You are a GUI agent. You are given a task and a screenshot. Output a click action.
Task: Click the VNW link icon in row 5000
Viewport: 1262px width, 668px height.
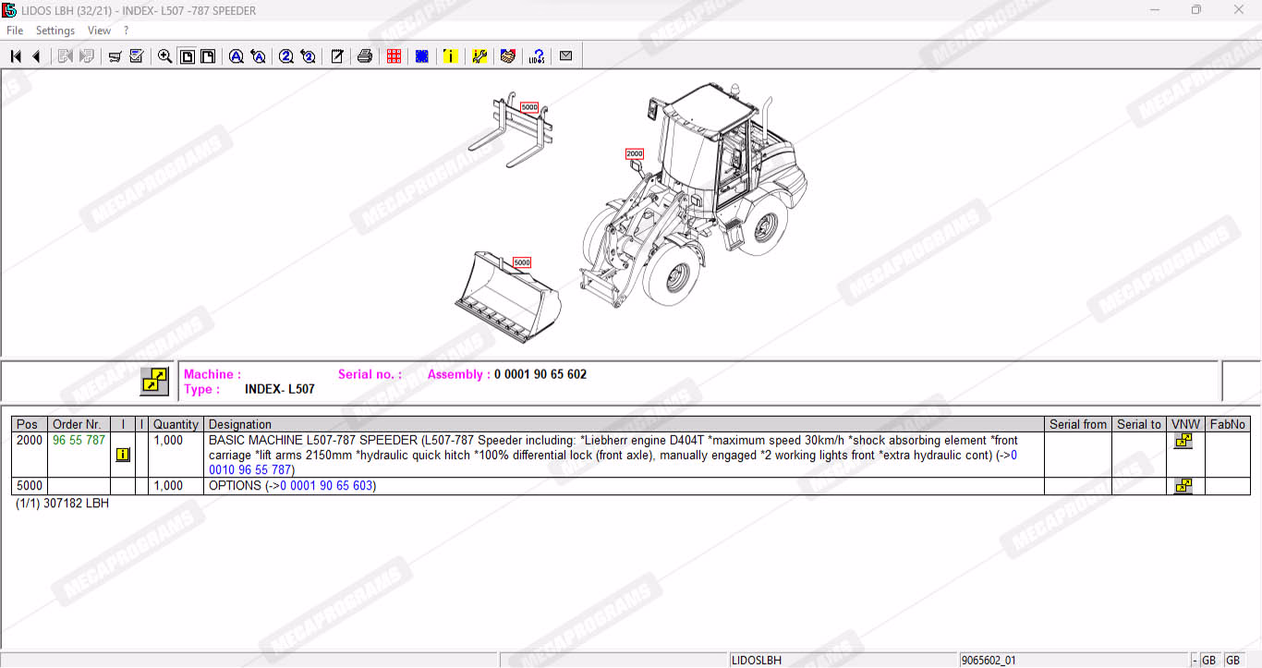click(1183, 486)
